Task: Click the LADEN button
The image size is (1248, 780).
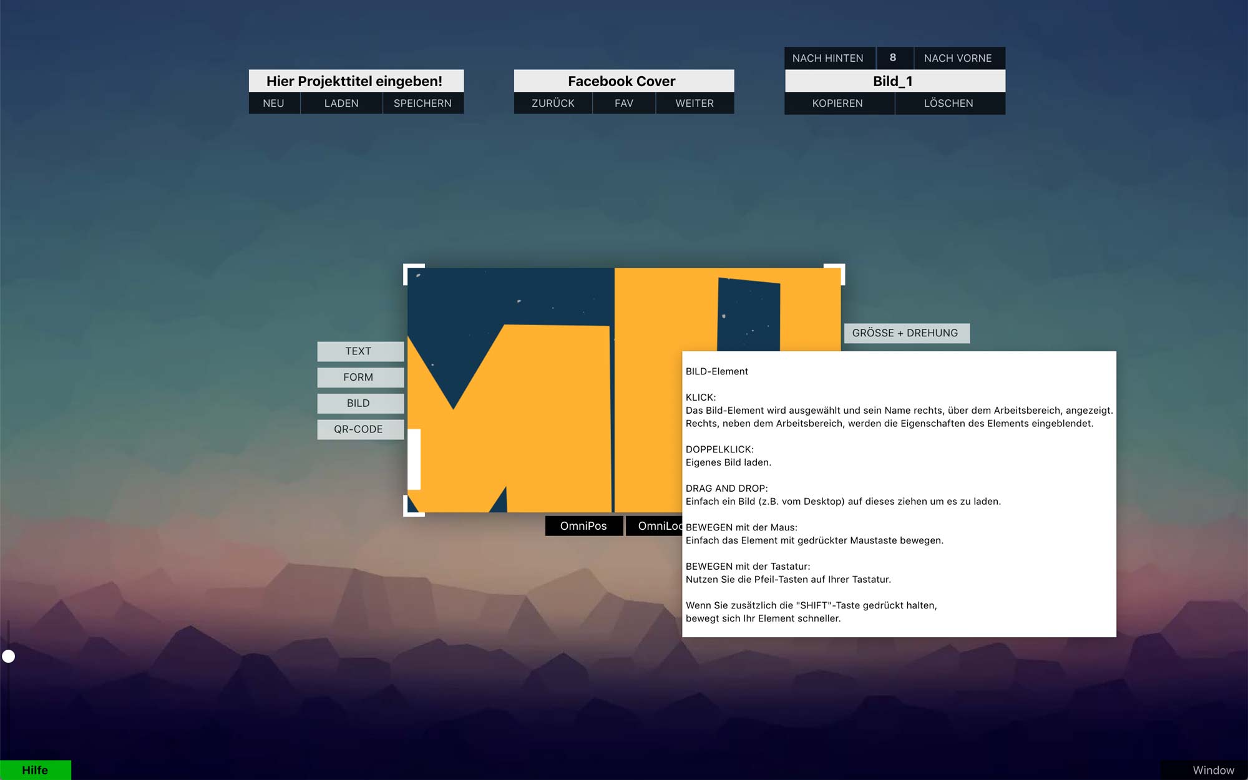Action: pyautogui.click(x=341, y=103)
